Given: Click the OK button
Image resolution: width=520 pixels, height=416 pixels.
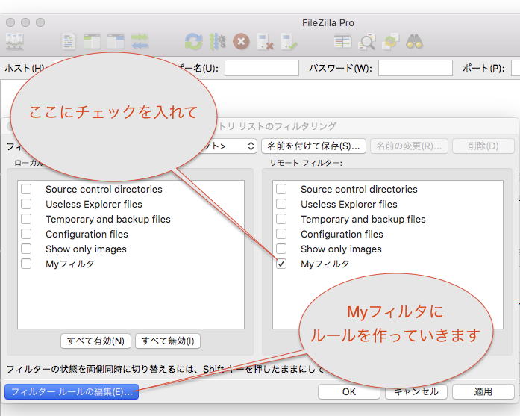Looking at the screenshot, I should click(x=349, y=392).
